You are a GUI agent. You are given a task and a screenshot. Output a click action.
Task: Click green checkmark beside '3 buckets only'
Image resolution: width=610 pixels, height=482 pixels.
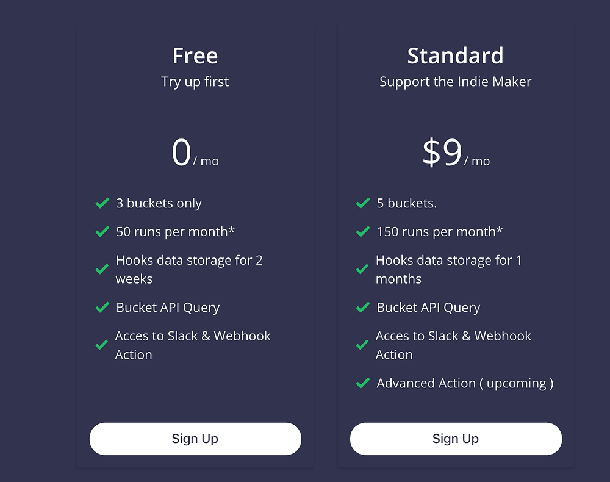click(x=102, y=203)
